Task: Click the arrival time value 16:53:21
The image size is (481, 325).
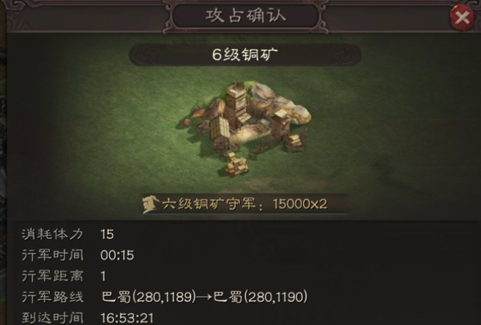Action: (x=127, y=318)
